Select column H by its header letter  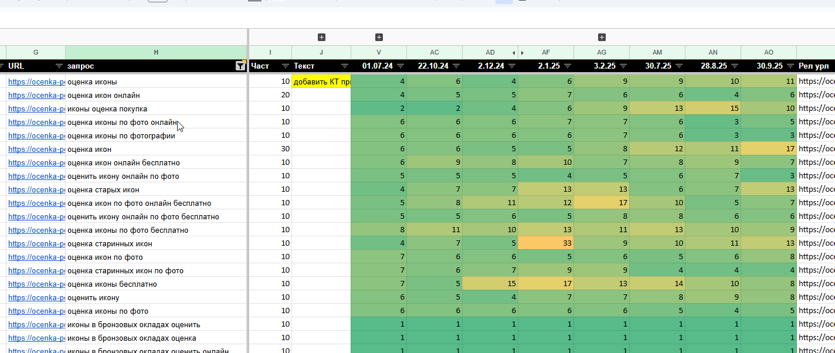156,52
